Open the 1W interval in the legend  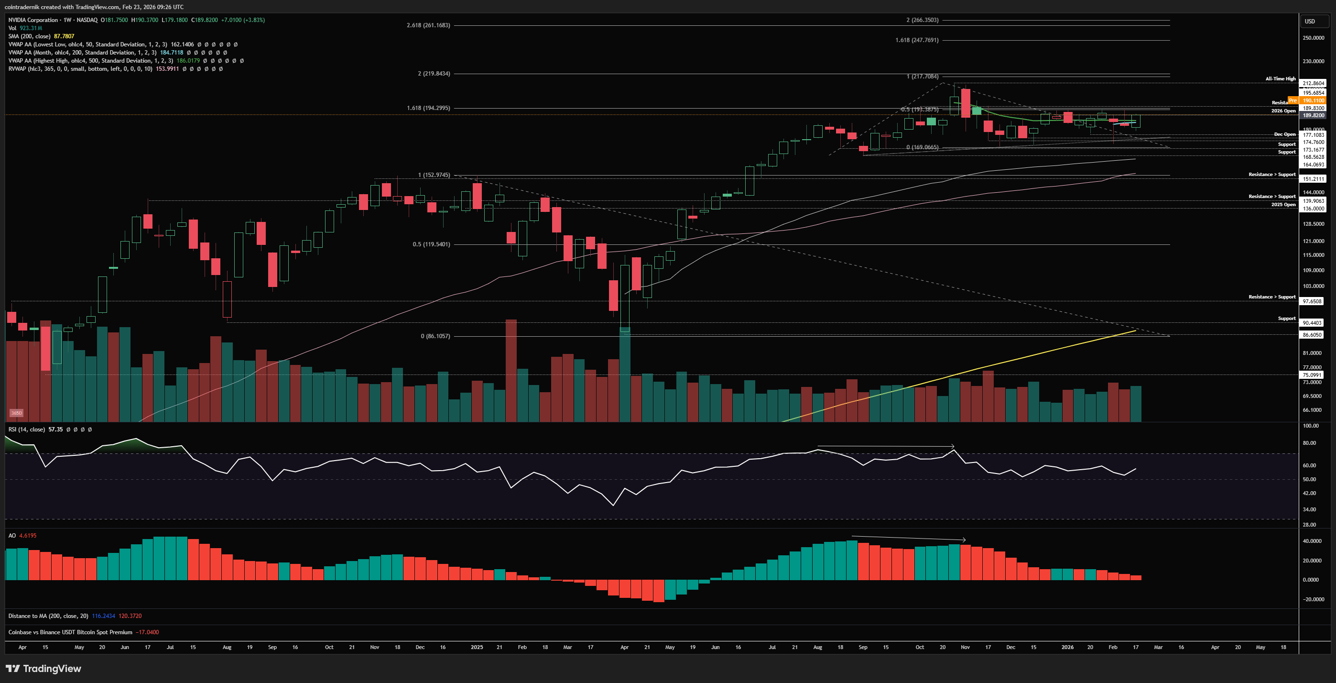pos(67,20)
